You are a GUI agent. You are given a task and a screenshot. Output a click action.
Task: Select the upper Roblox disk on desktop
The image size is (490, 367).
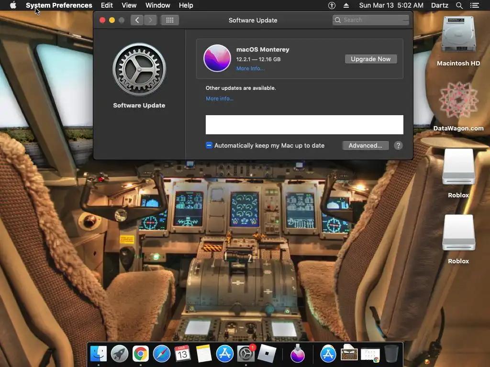[x=458, y=173]
